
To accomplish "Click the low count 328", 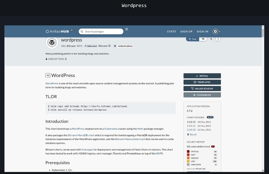I will coord(215,162).
